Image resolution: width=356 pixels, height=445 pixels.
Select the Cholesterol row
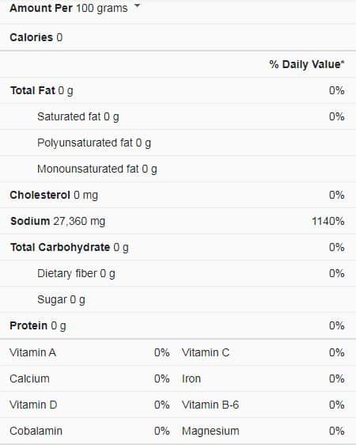[178, 195]
